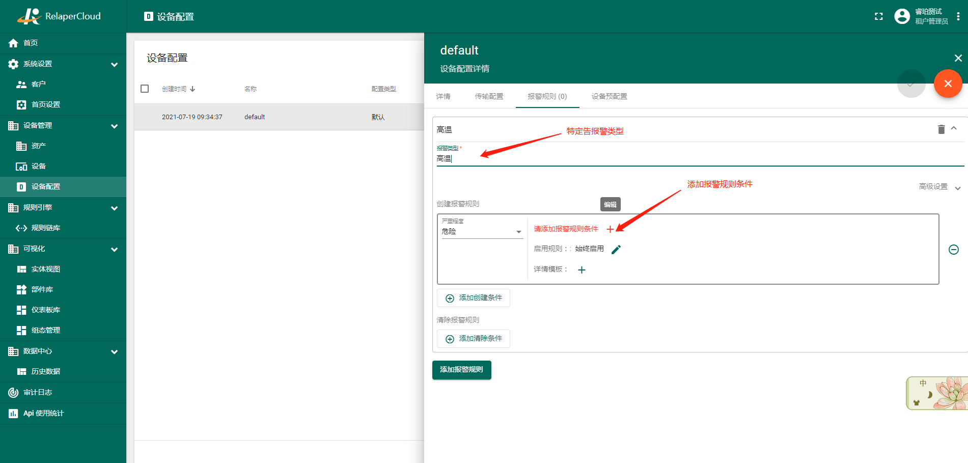Open 实体视图 in the sidebar
The width and height of the screenshot is (968, 463).
(63, 269)
